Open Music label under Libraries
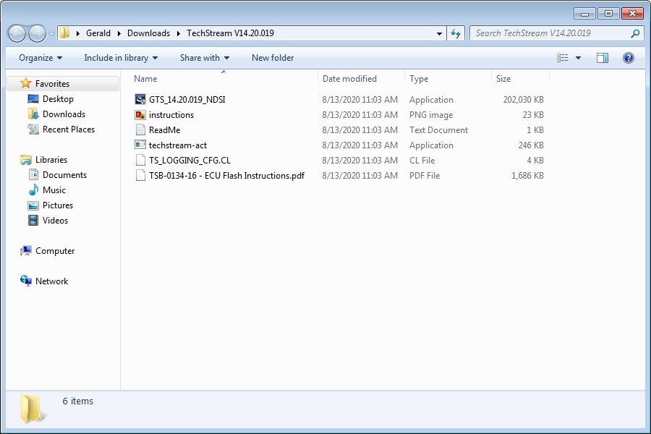651x434 pixels. pos(54,190)
